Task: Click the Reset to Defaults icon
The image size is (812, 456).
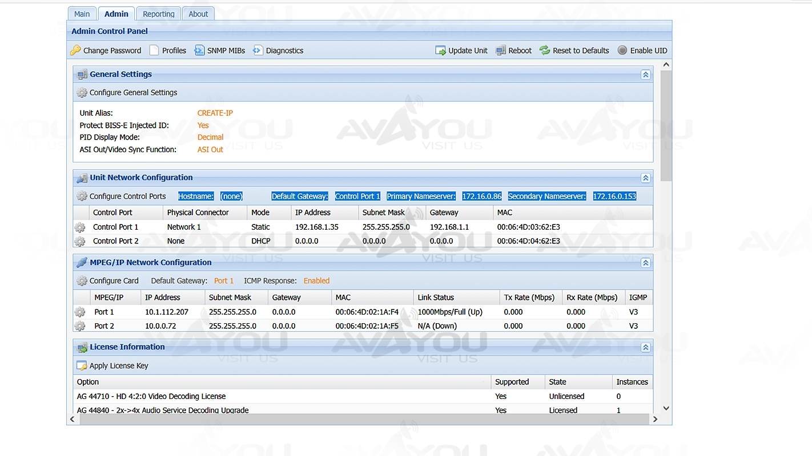Action: (545, 51)
